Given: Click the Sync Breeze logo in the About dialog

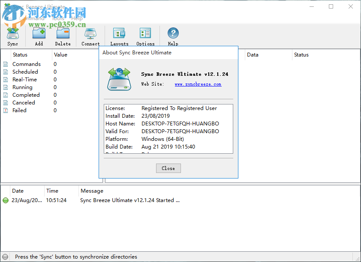Looking at the screenshot, I should click(118, 79).
